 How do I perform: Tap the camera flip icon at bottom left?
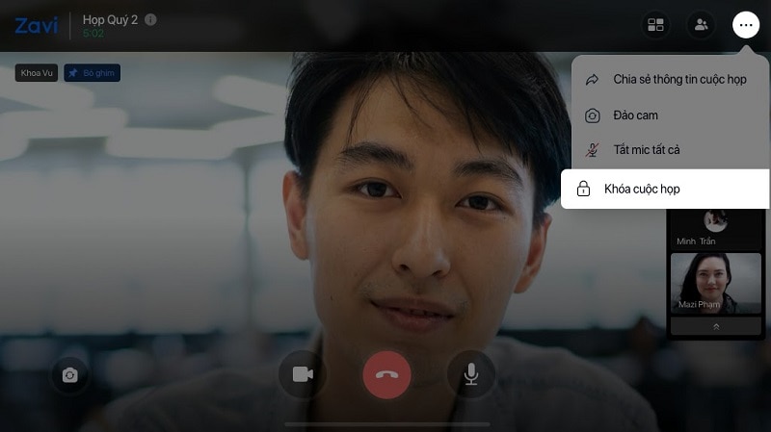(69, 375)
